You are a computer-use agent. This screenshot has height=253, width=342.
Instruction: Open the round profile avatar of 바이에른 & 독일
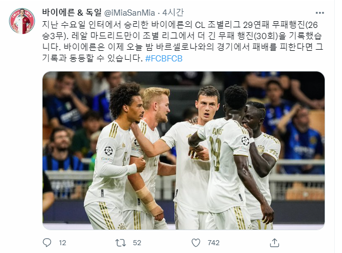point(22,21)
